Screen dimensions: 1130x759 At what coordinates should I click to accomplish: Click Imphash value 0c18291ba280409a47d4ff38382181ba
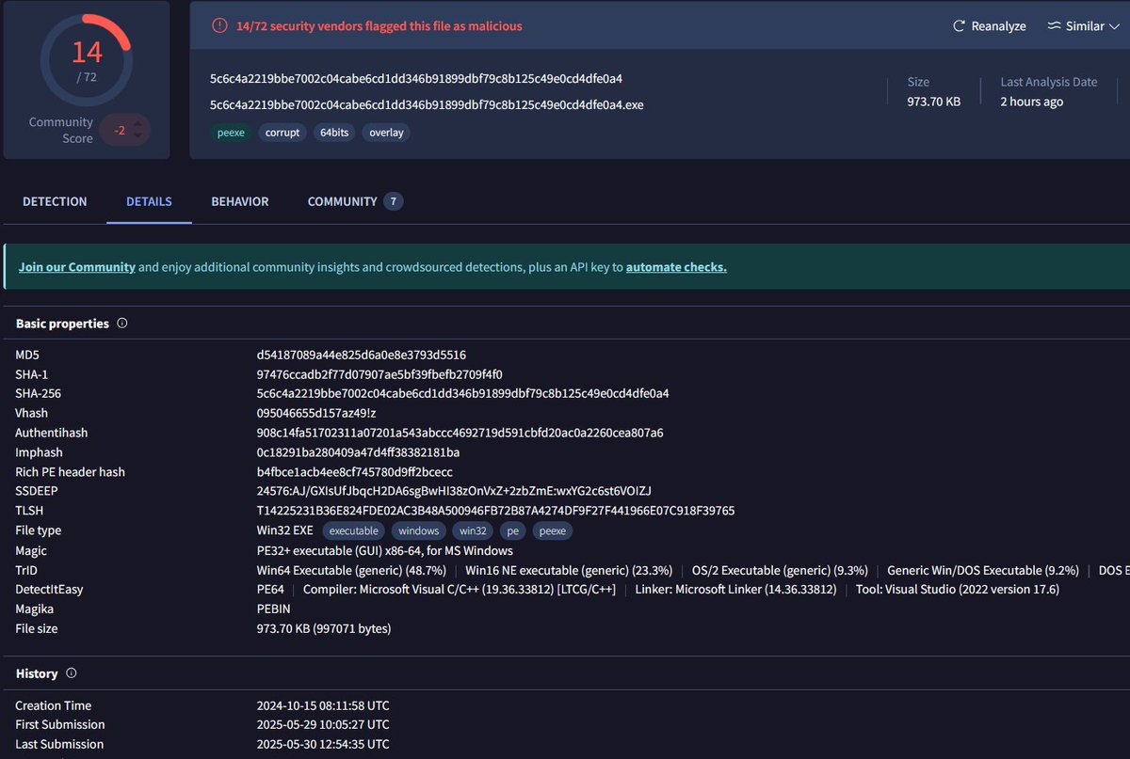click(358, 452)
